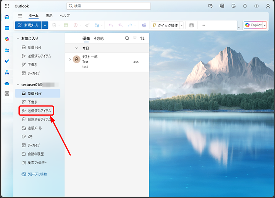Screen dimensions: 275x198
Task: Open OneDrive cloud icon in left rail
Action: pyautogui.click(x=7, y=83)
